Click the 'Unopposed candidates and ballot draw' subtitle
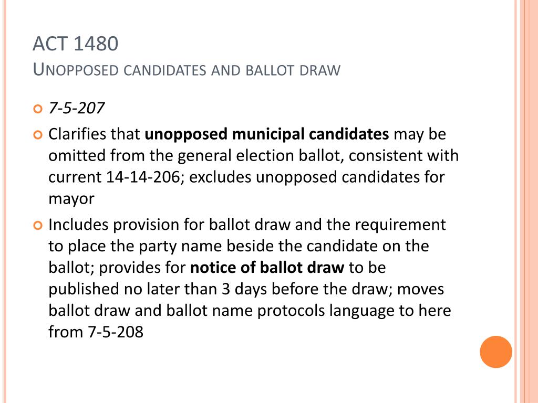 pyautogui.click(x=187, y=70)
